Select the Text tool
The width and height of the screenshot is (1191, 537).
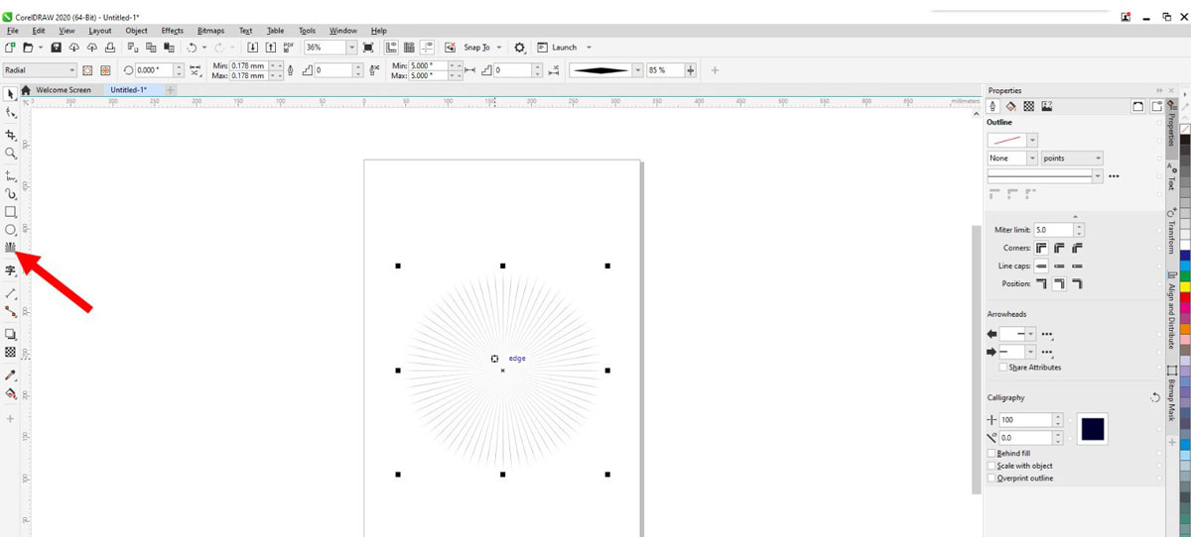click(11, 270)
